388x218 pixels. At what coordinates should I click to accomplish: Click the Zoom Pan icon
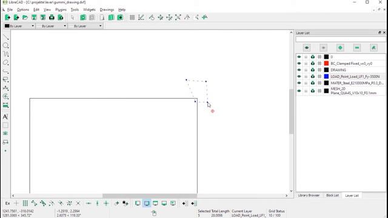click(x=205, y=18)
